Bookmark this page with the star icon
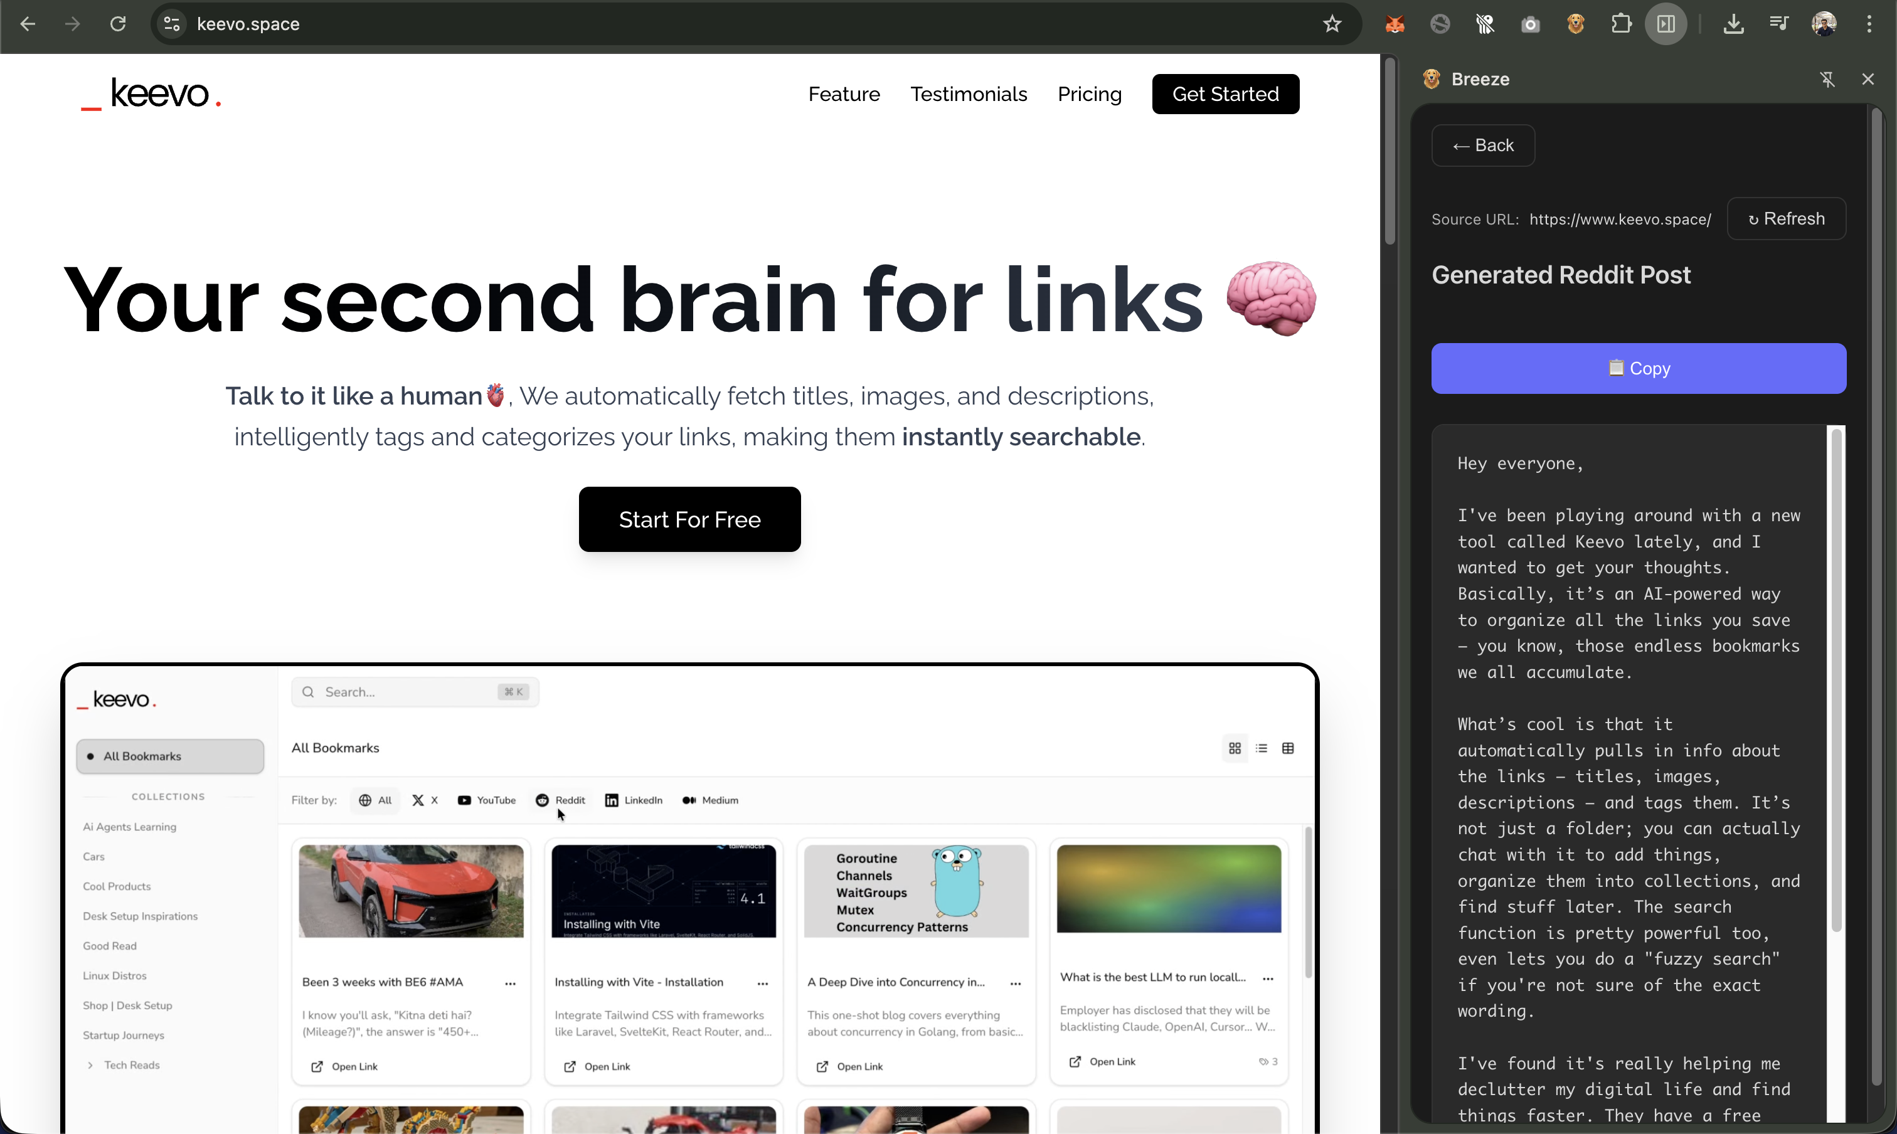The width and height of the screenshot is (1897, 1134). (1332, 24)
